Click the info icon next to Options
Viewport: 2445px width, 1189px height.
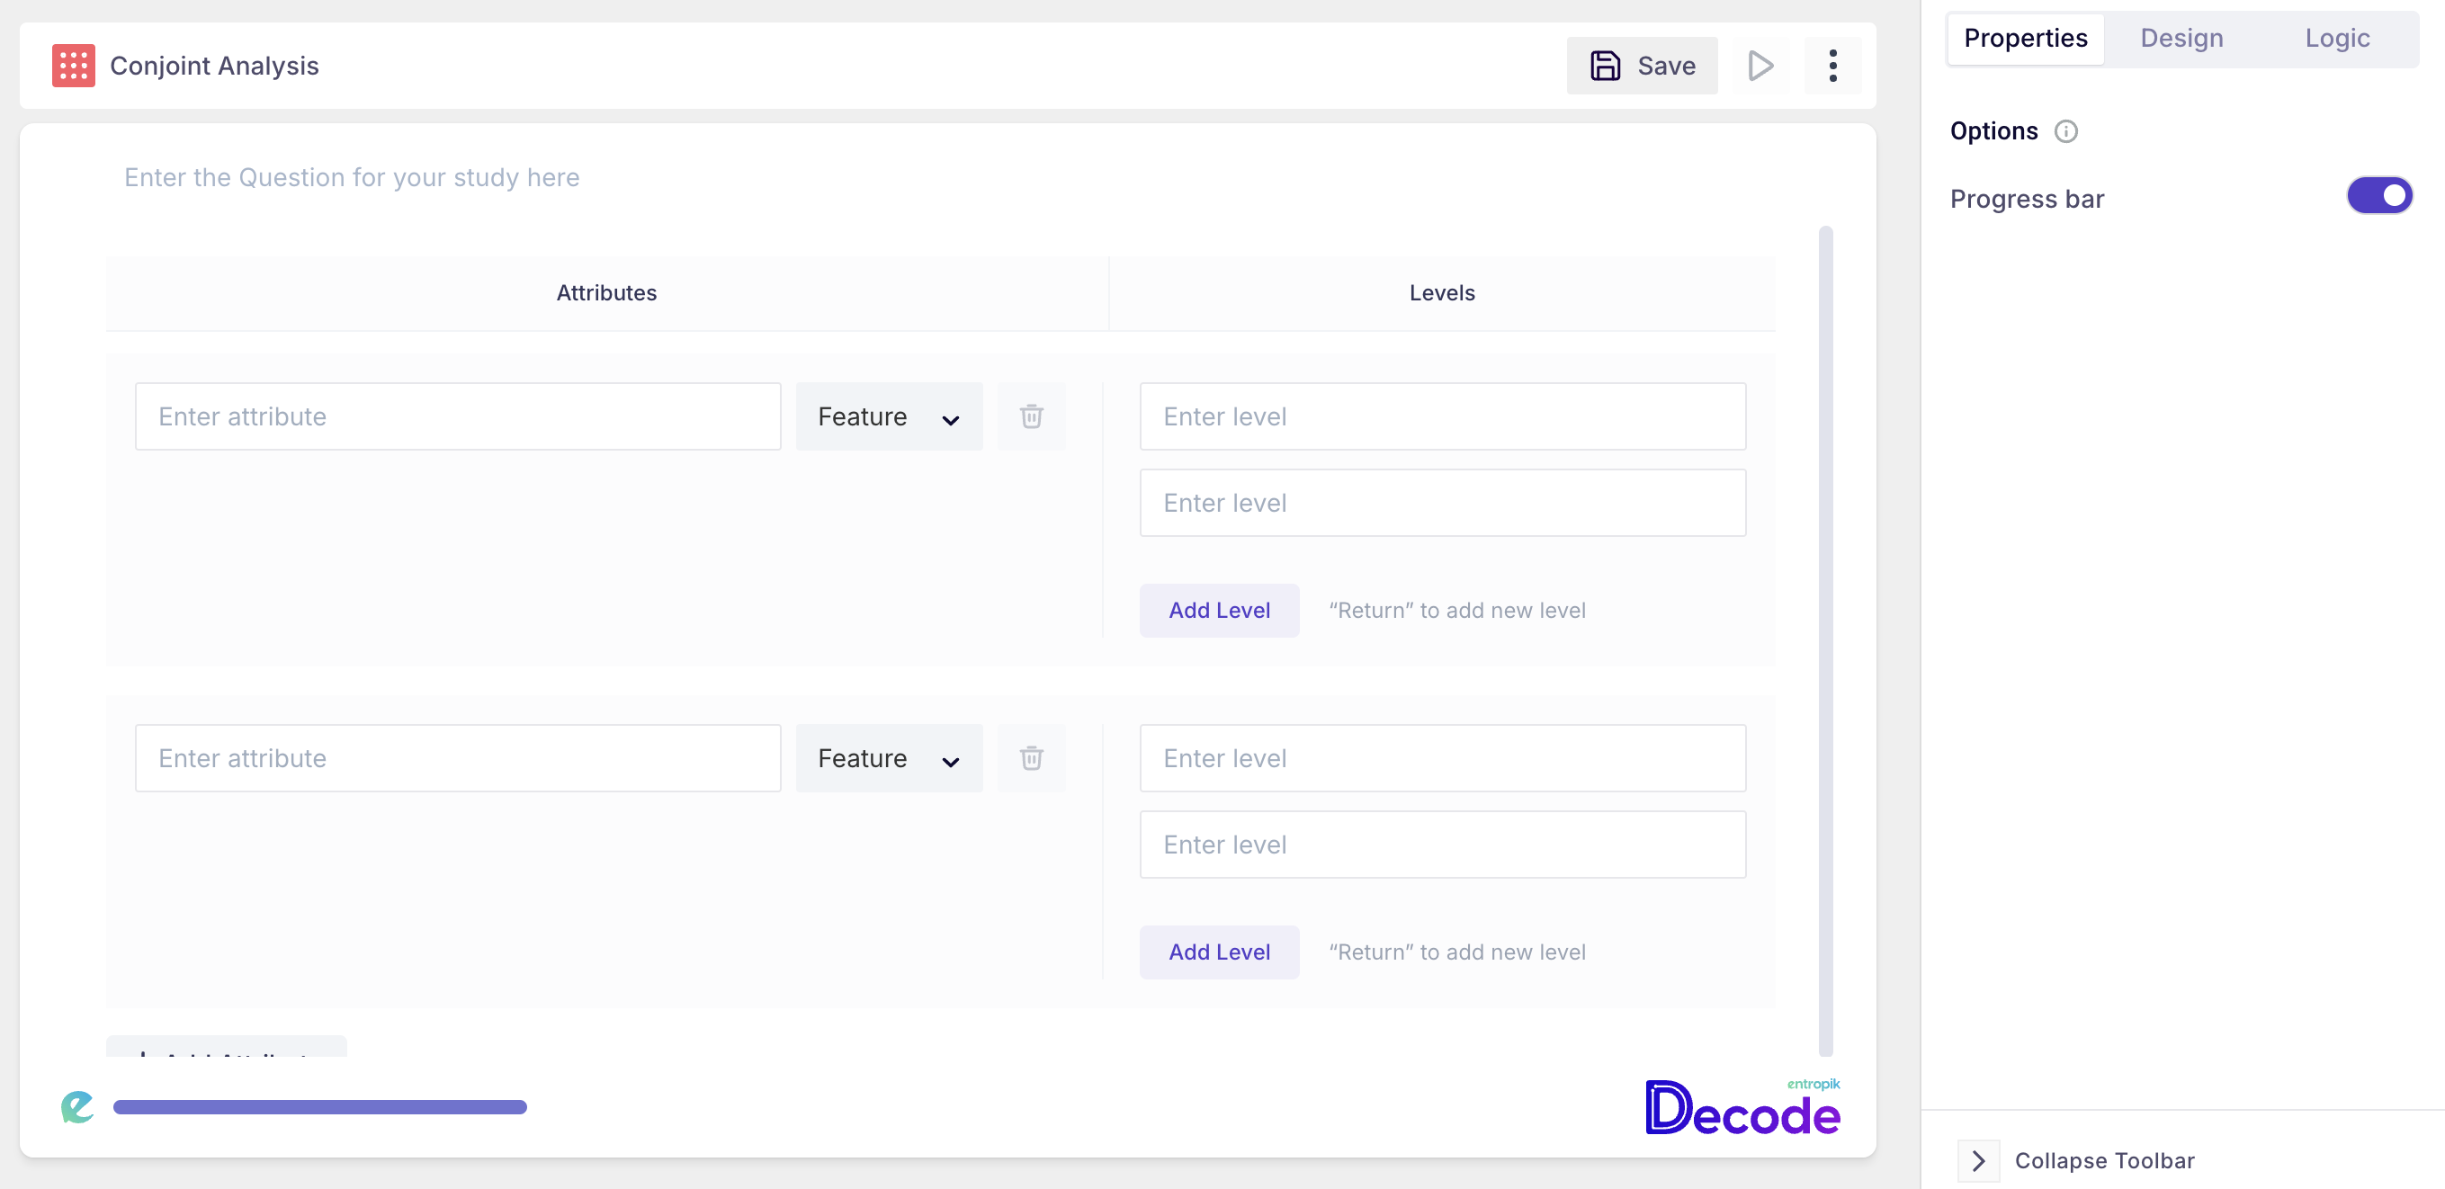pyautogui.click(x=2065, y=131)
